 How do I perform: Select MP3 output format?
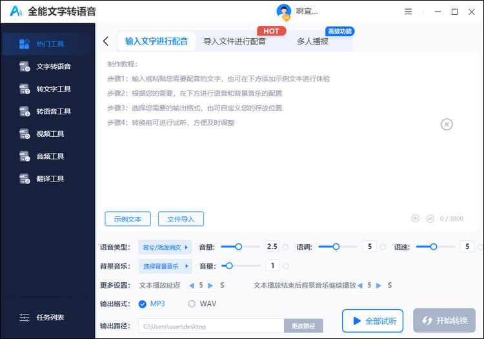tap(143, 303)
